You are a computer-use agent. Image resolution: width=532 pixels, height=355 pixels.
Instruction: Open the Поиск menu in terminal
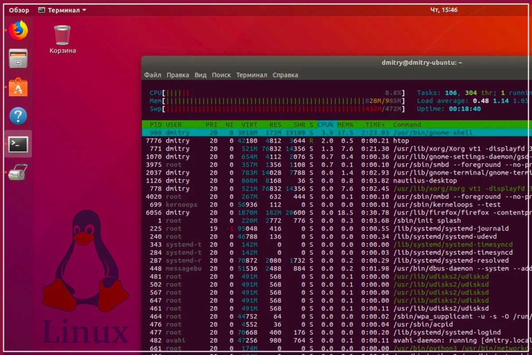click(x=221, y=75)
